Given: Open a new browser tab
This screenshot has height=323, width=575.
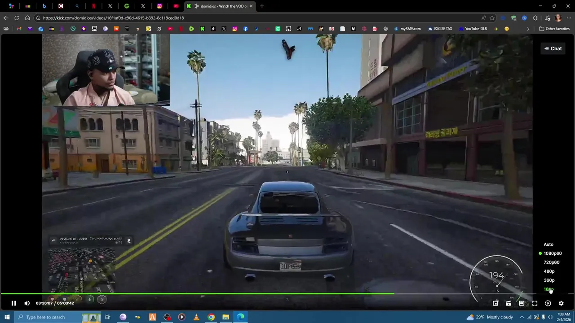Looking at the screenshot, I should pyautogui.click(x=262, y=6).
